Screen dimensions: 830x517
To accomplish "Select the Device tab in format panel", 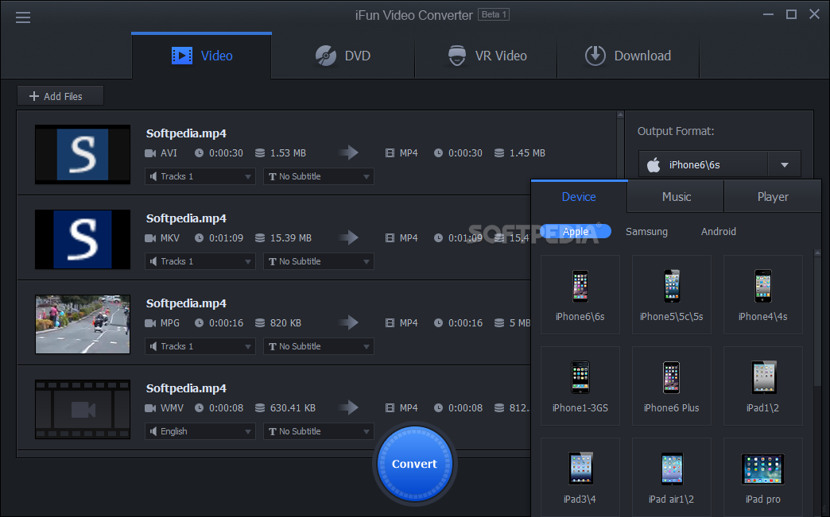I will coord(579,197).
